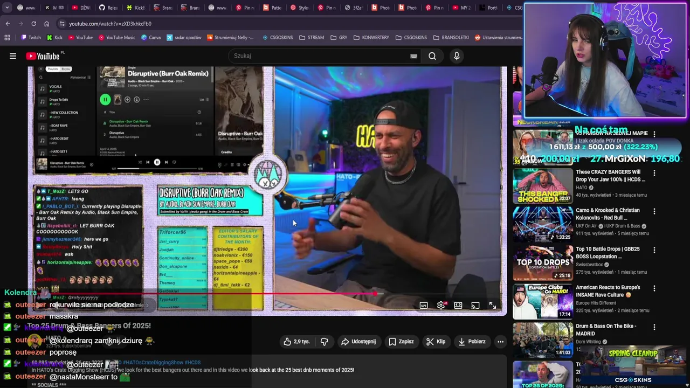Expand the STREAM bookmarks folder

click(312, 38)
